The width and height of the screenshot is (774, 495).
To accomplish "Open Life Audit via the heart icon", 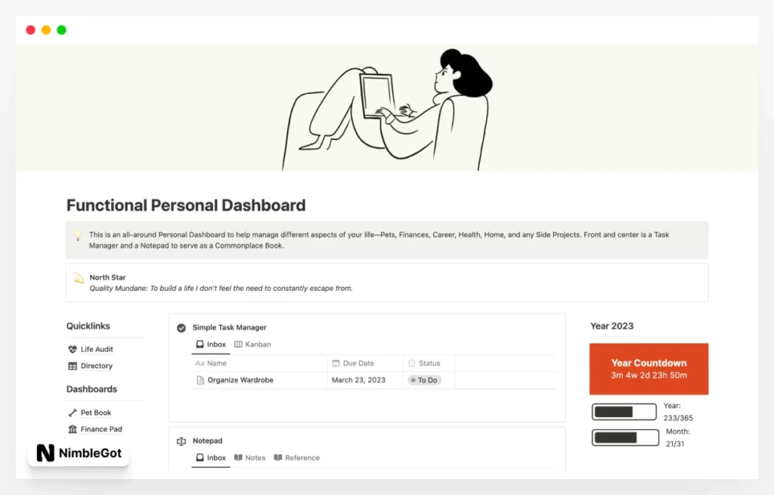I will [x=72, y=349].
